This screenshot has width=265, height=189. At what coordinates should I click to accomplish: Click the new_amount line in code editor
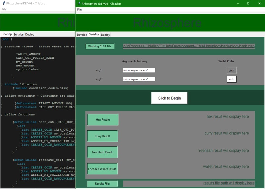25,66
